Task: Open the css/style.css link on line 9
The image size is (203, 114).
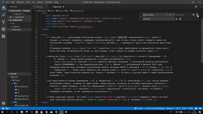Action: (x=84, y=27)
